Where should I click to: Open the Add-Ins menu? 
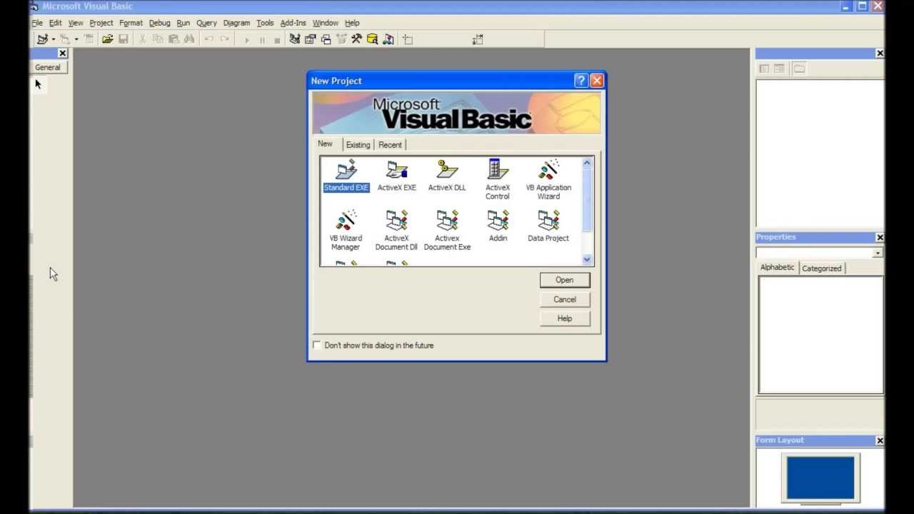click(x=293, y=23)
